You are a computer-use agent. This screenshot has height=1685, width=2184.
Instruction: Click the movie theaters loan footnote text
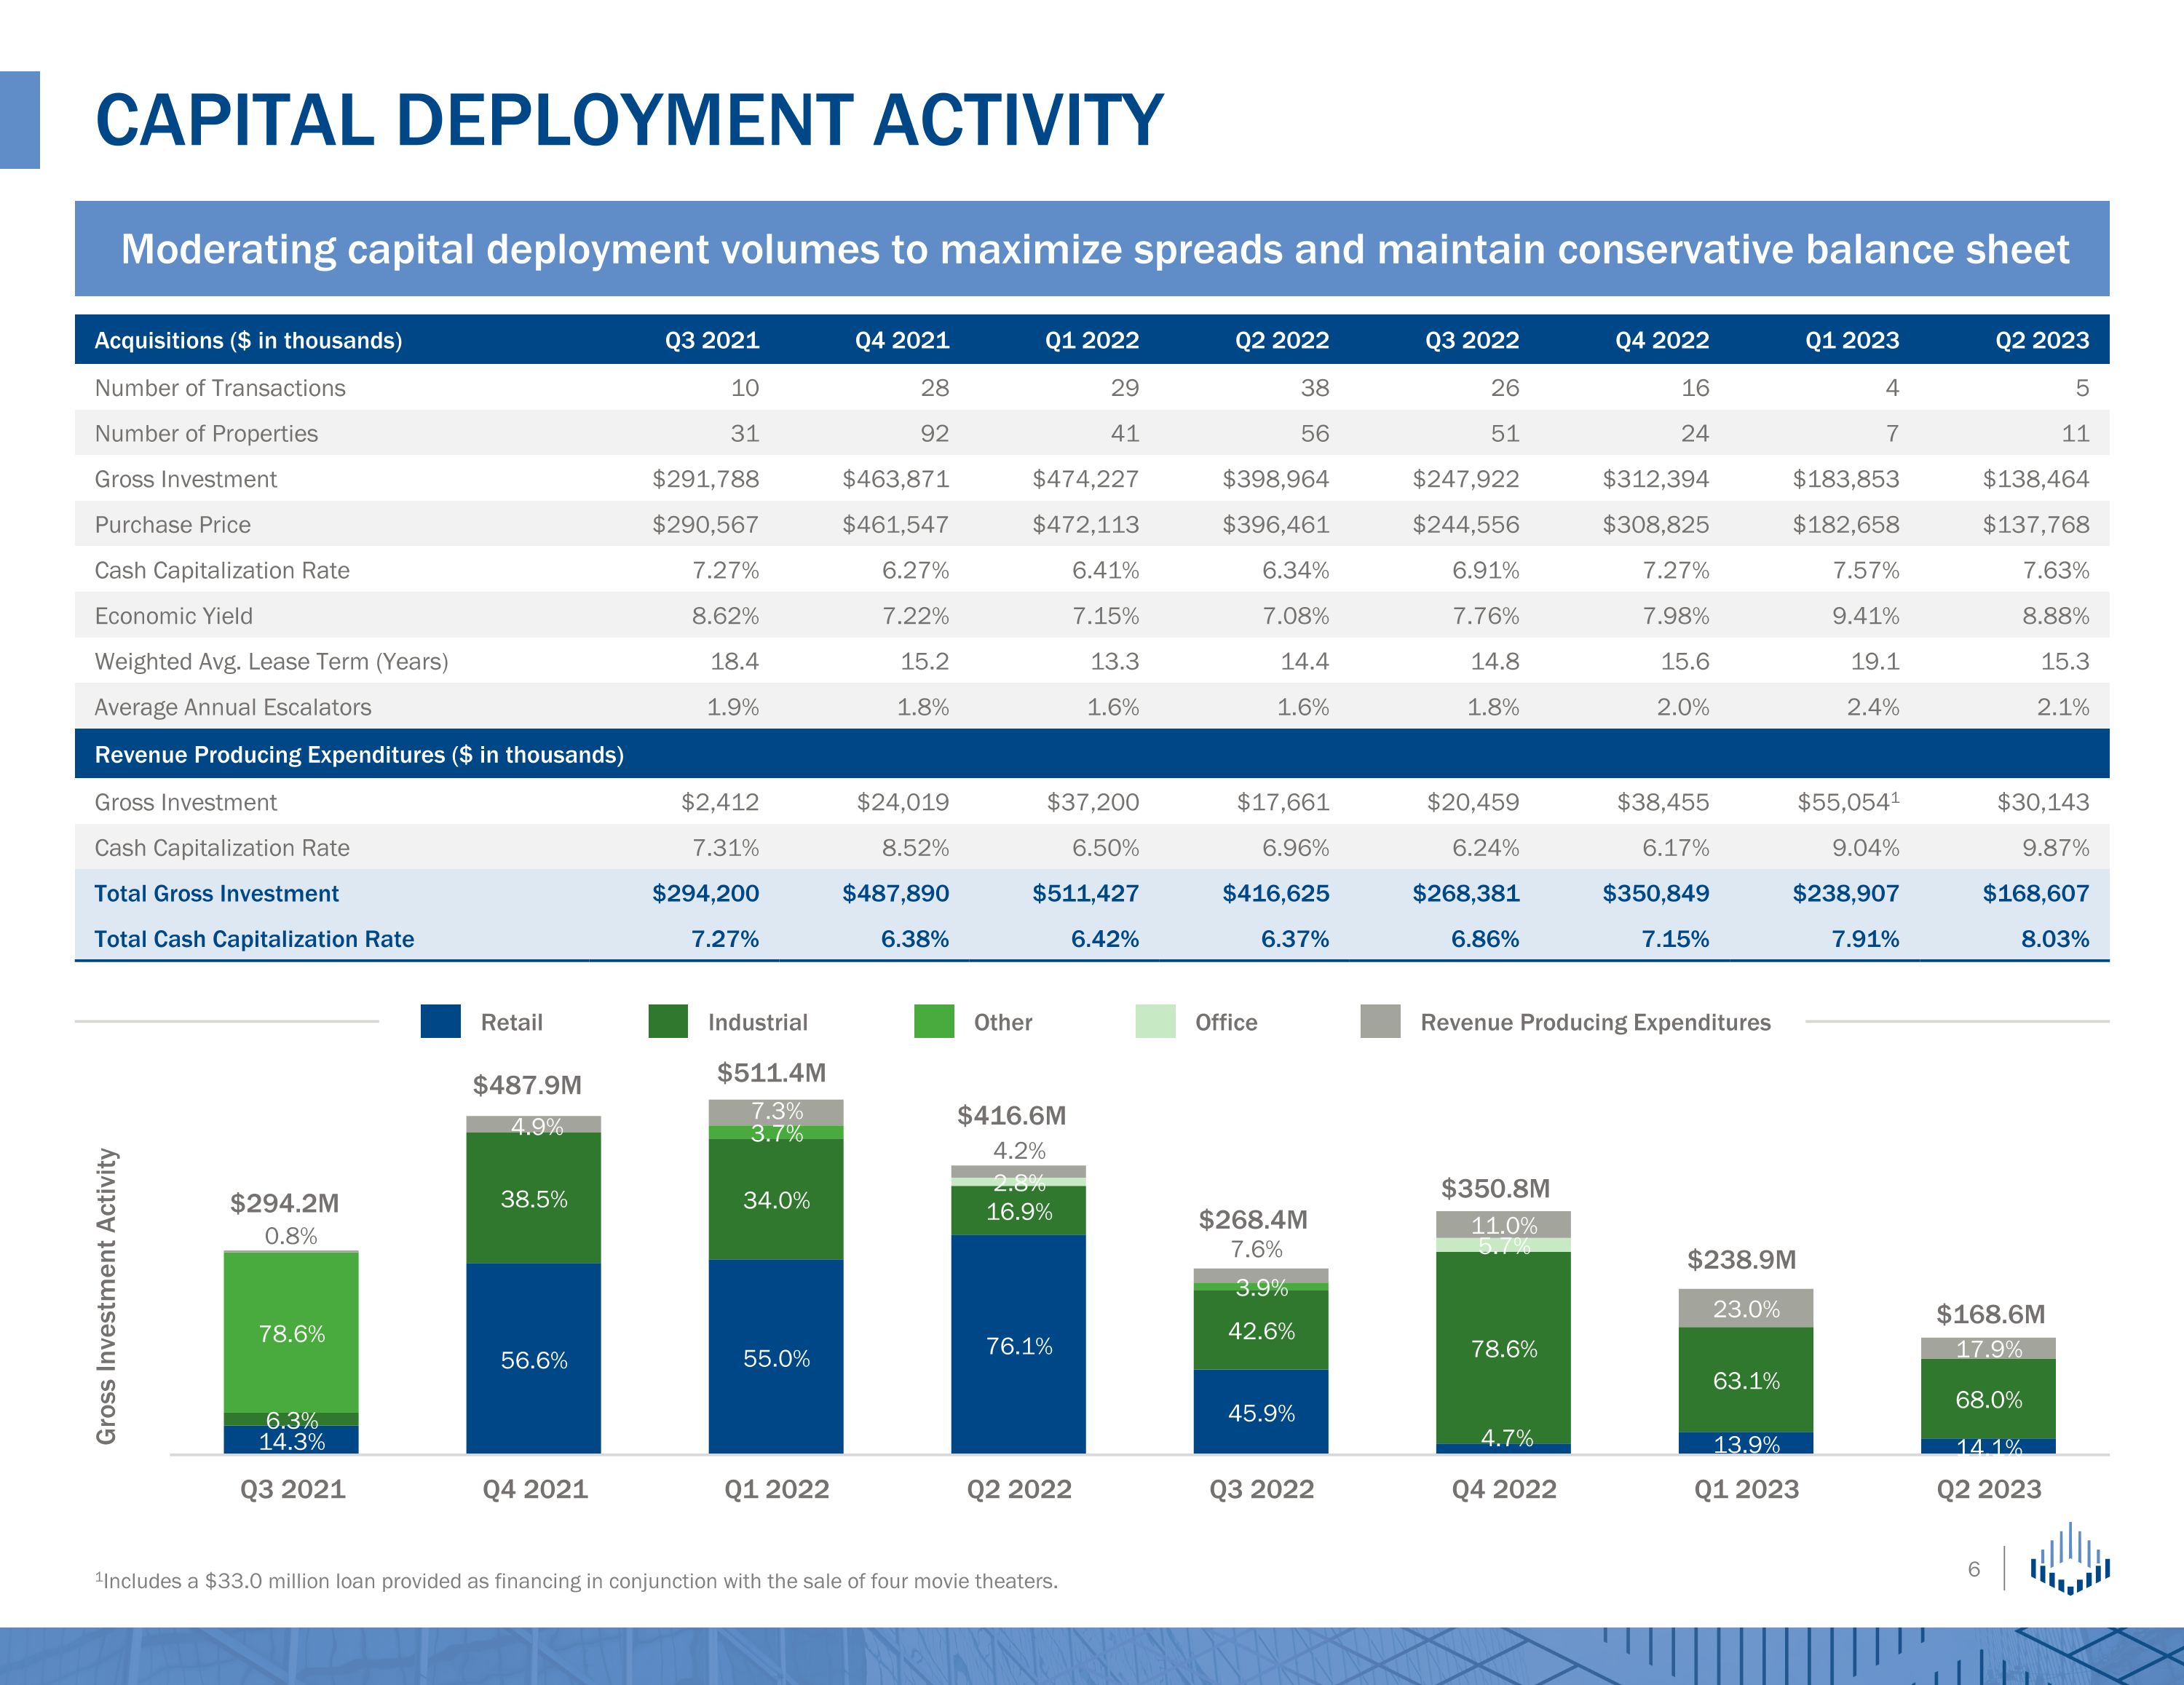click(x=576, y=1581)
